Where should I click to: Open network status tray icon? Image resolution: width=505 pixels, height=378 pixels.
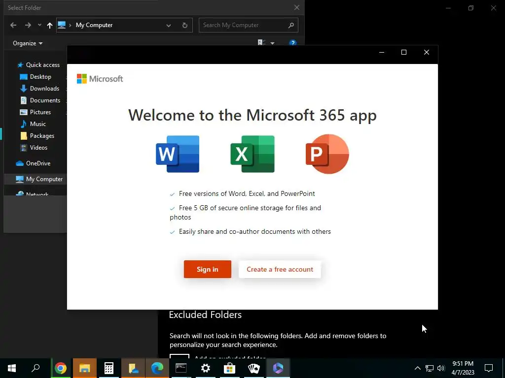coord(430,368)
